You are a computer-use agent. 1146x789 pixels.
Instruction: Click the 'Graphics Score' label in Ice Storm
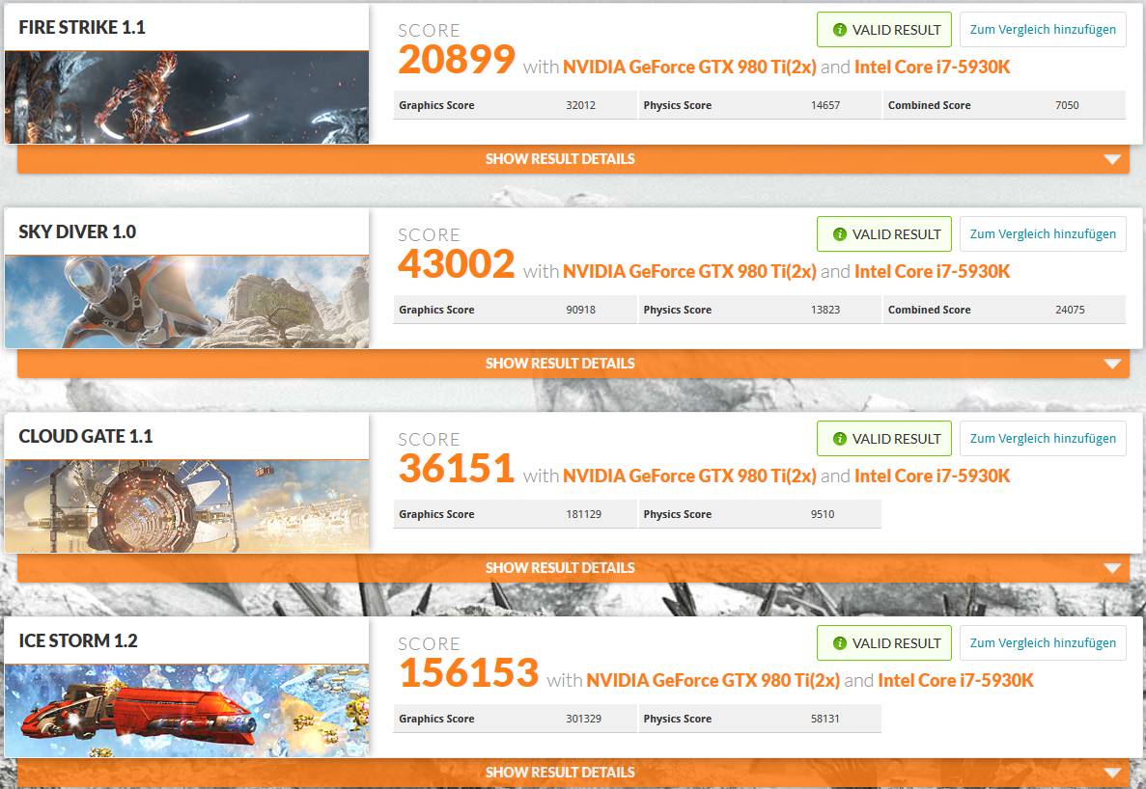[436, 719]
